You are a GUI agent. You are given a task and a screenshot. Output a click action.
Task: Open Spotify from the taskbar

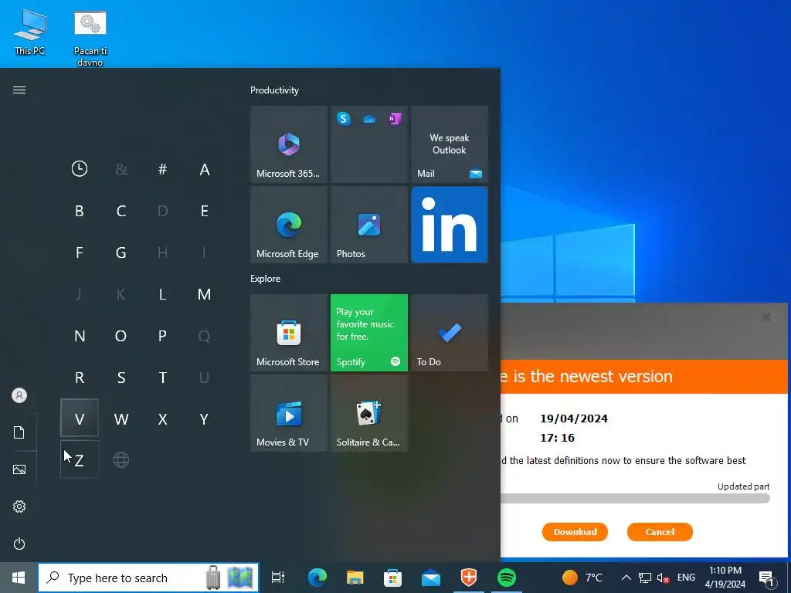[x=507, y=578]
